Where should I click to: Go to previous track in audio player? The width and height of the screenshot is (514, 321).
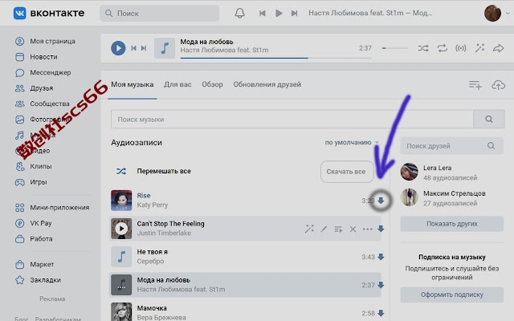(x=134, y=48)
